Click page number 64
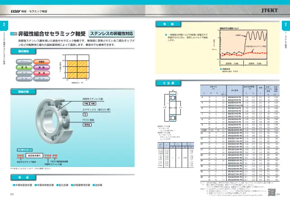The height and width of the screenshot is (204, 290). (x=278, y=194)
